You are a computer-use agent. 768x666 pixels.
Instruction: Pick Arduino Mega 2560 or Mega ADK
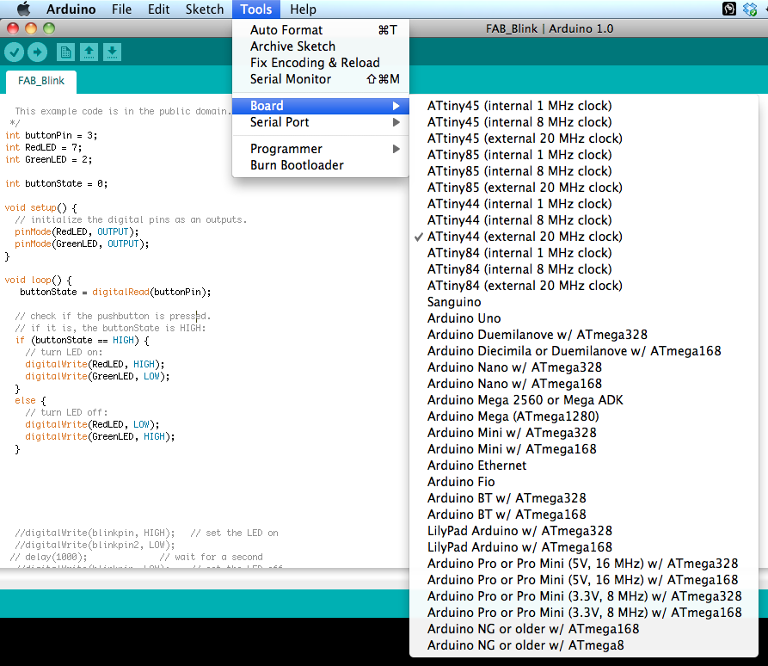(583, 400)
